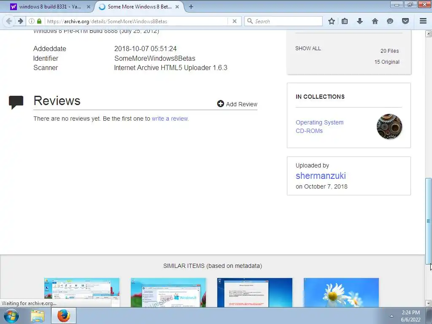Image resolution: width=432 pixels, height=324 pixels.
Task: Click the identifier value SomeMoreWindows8Betas
Action: tap(155, 58)
